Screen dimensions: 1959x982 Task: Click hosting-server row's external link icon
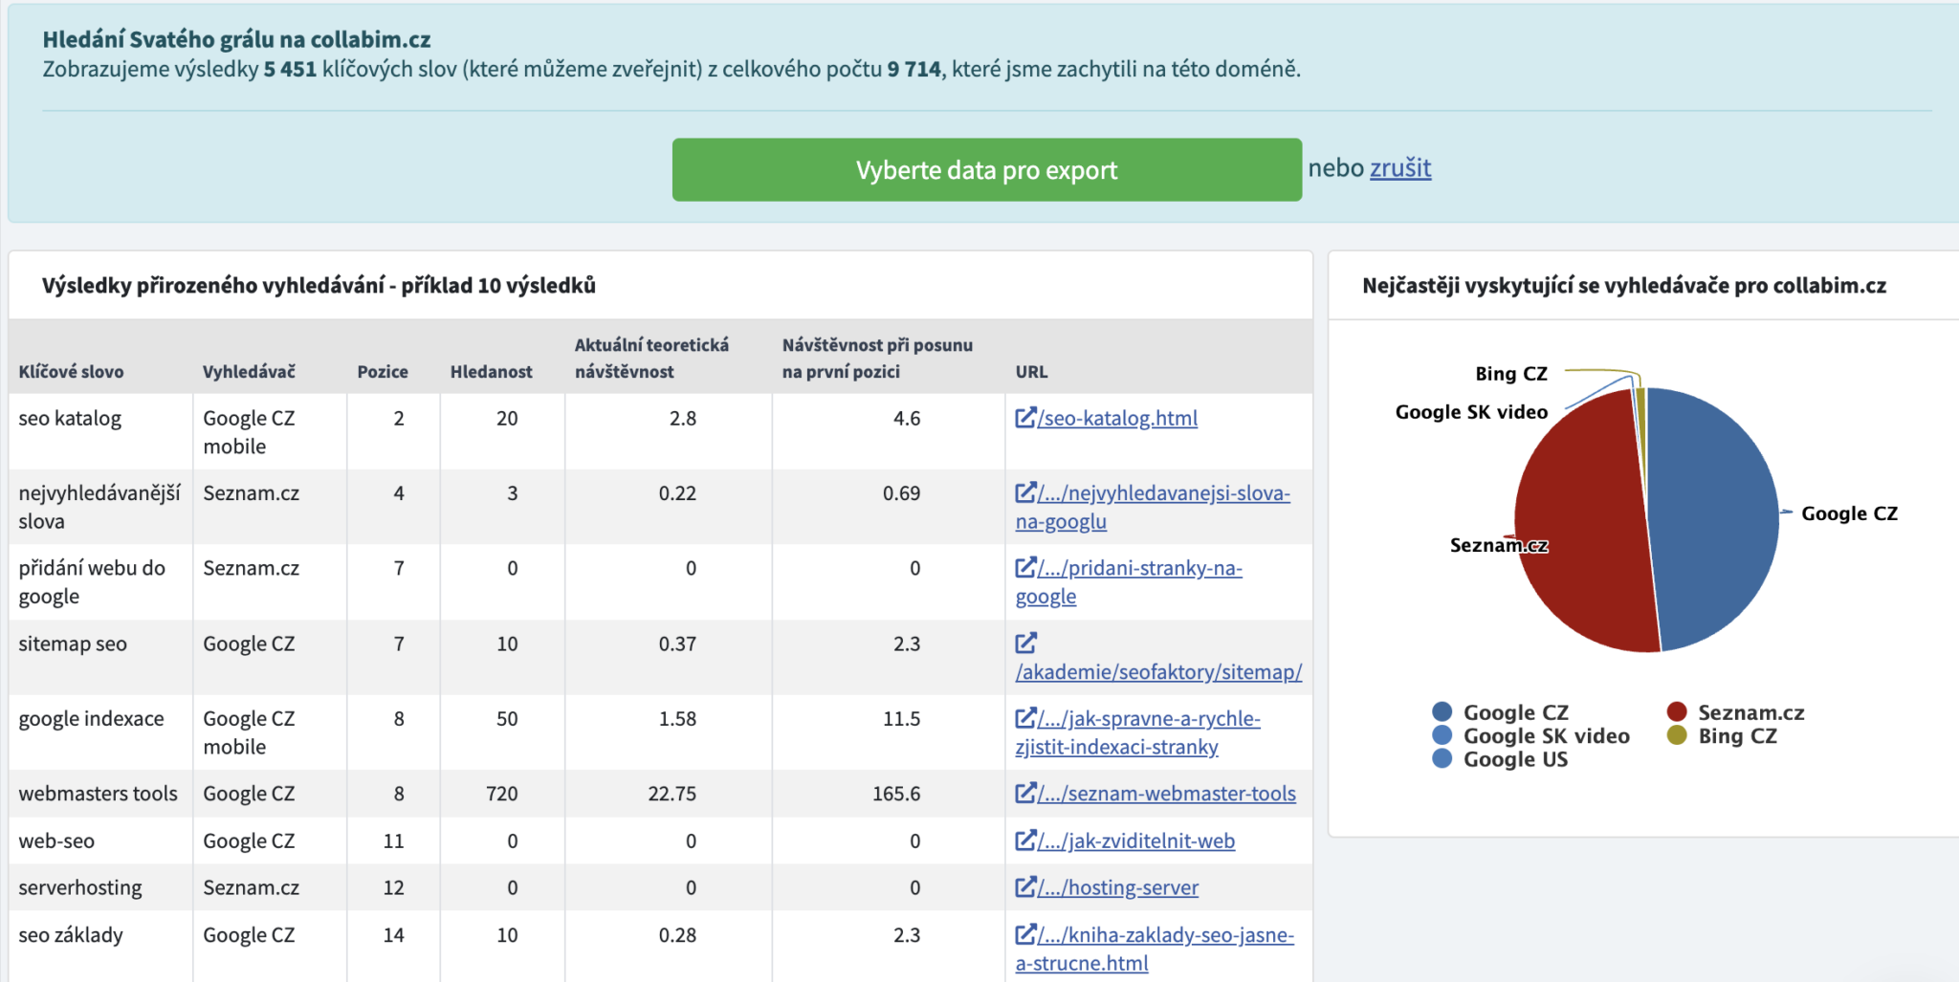tap(1025, 886)
